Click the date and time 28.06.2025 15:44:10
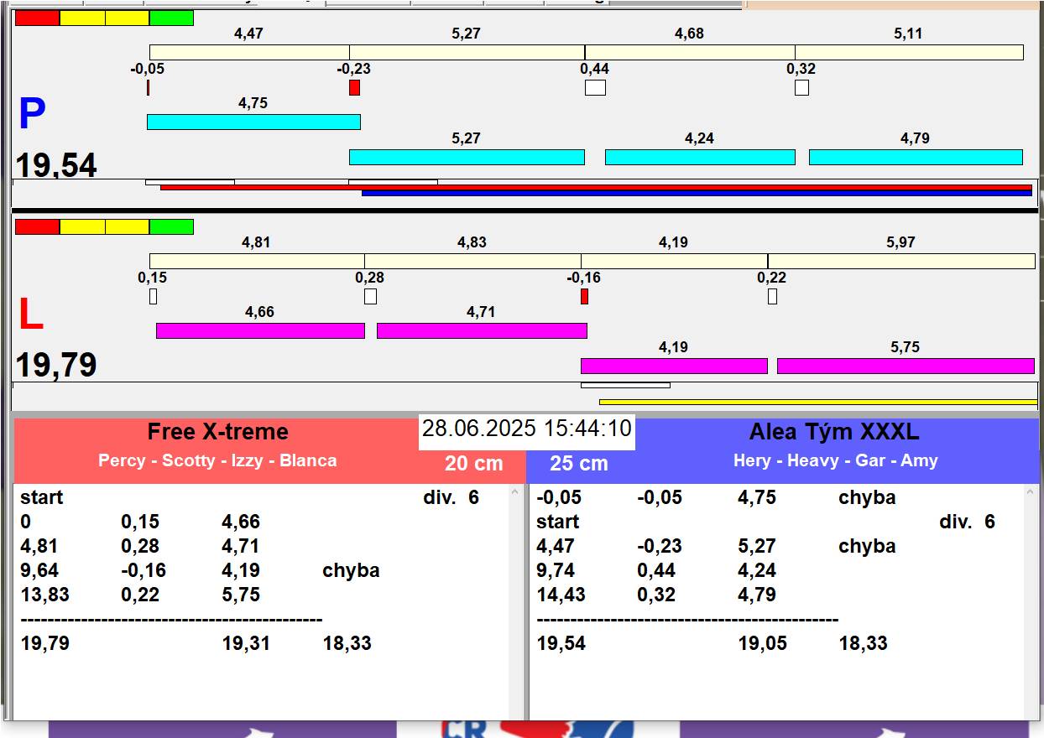 (527, 429)
